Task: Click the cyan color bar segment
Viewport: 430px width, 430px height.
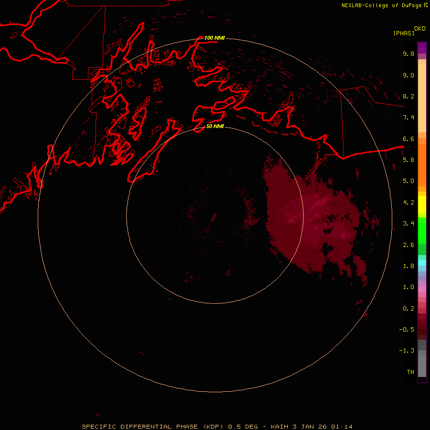Action: [x=422, y=262]
